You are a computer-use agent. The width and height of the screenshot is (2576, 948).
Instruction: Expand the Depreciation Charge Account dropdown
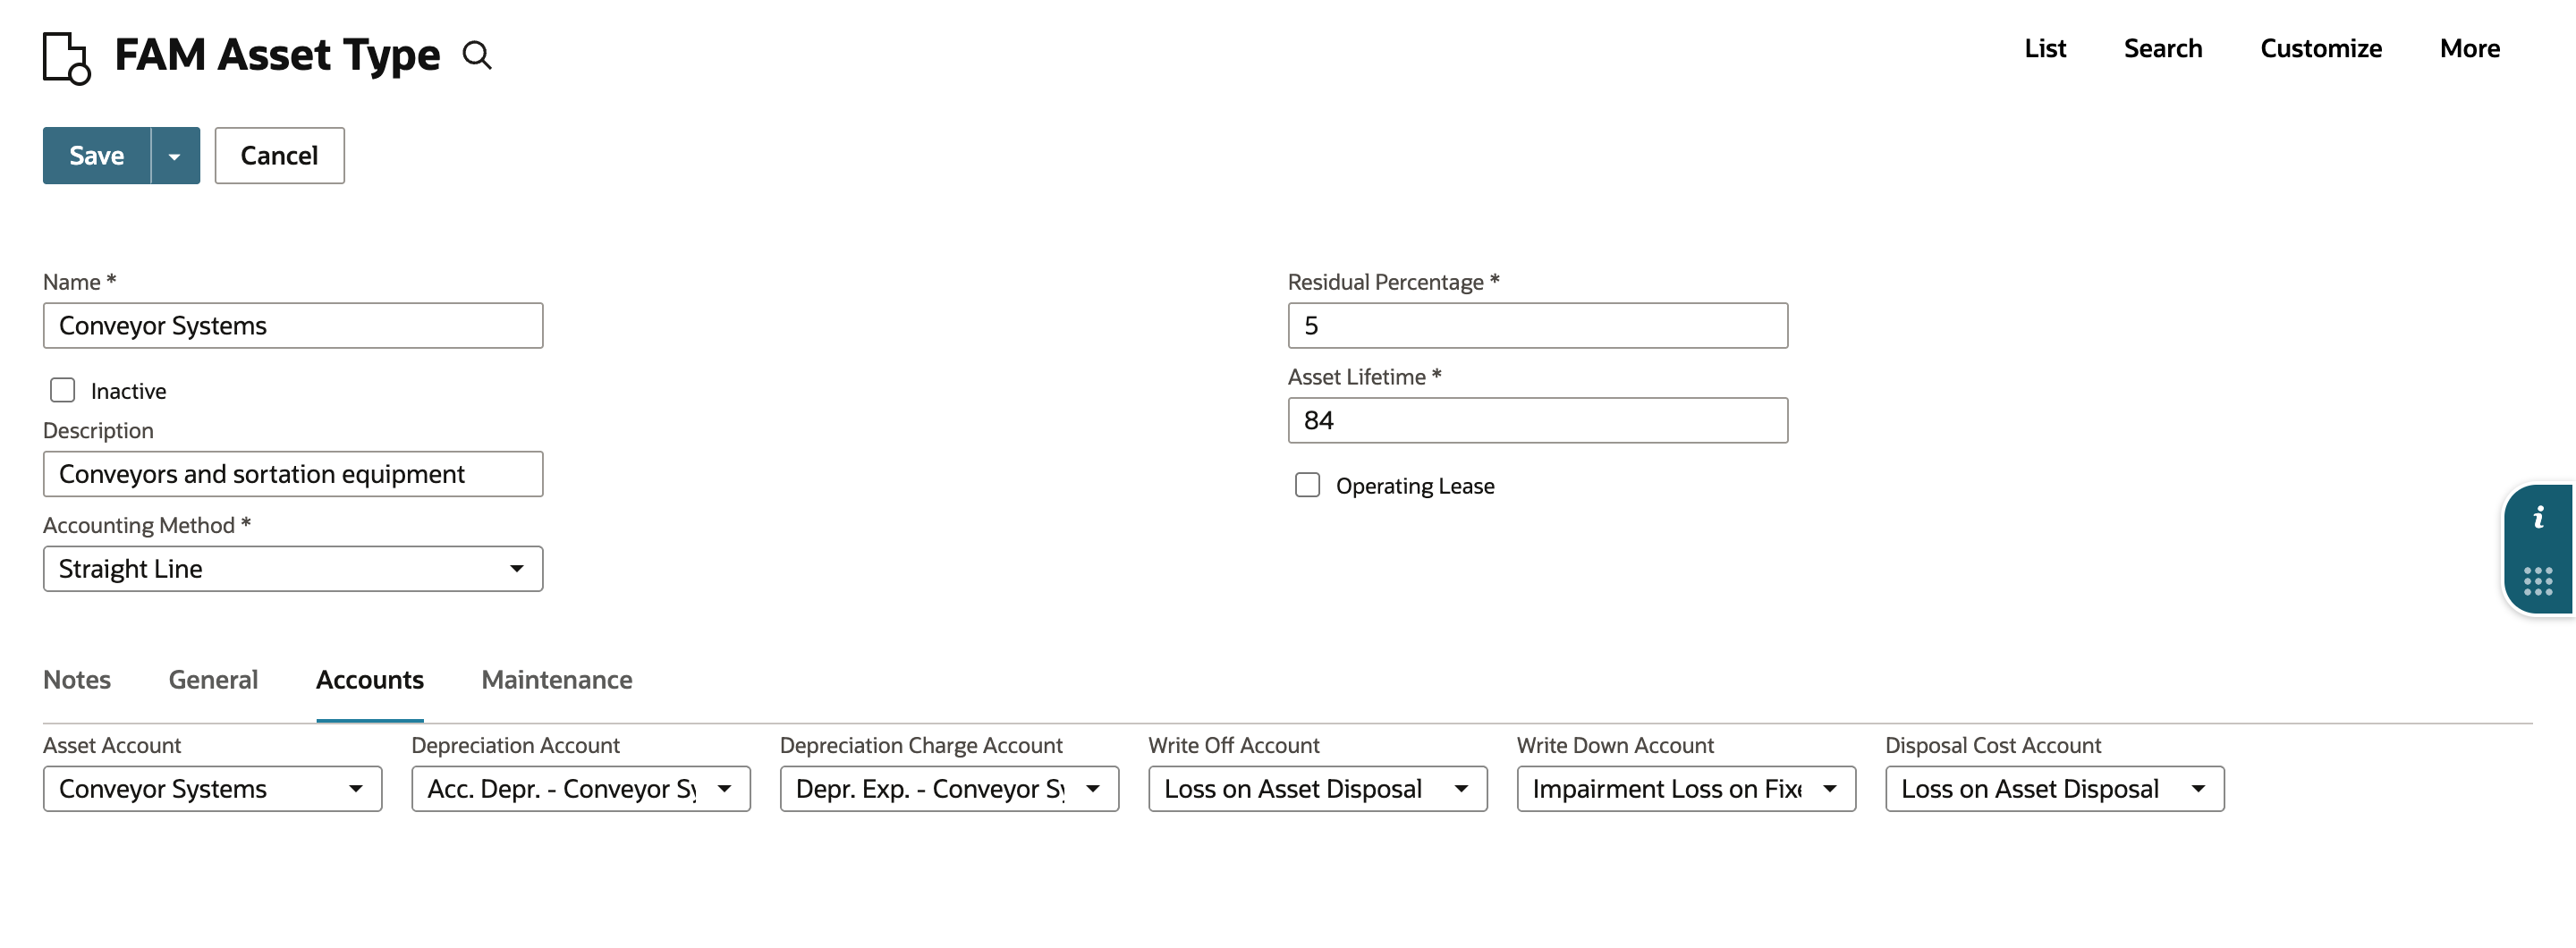pos(949,789)
